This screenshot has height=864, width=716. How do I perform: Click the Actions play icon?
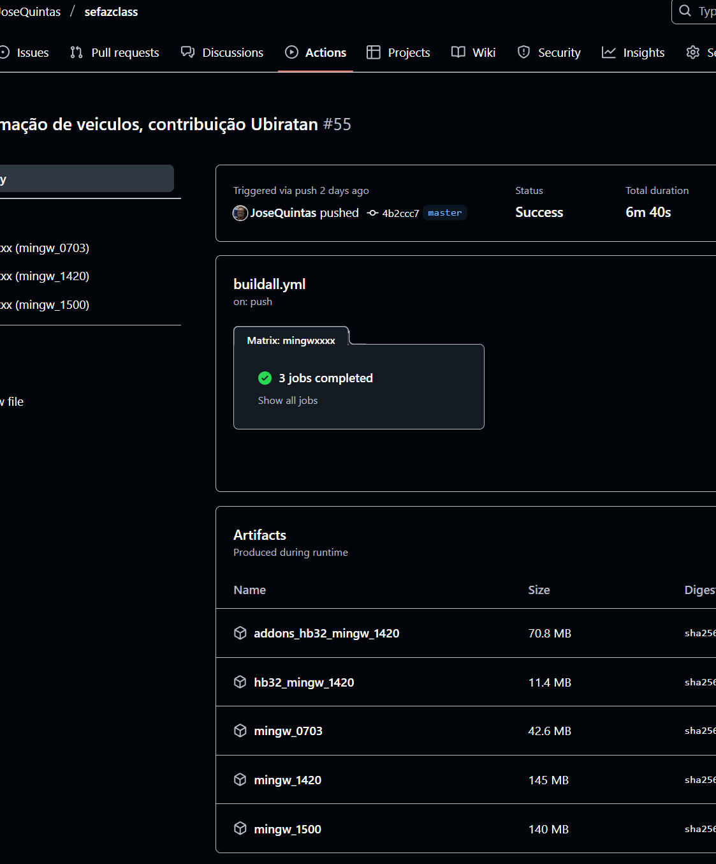coord(291,52)
